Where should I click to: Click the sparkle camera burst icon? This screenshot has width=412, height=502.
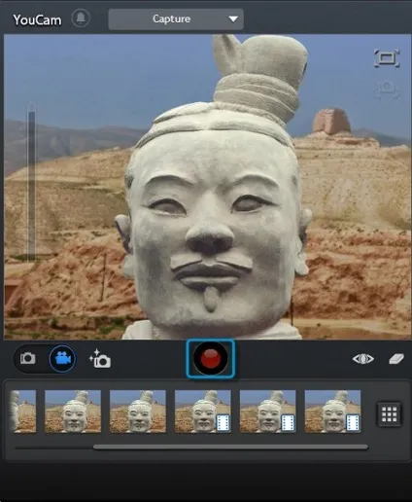click(x=100, y=359)
